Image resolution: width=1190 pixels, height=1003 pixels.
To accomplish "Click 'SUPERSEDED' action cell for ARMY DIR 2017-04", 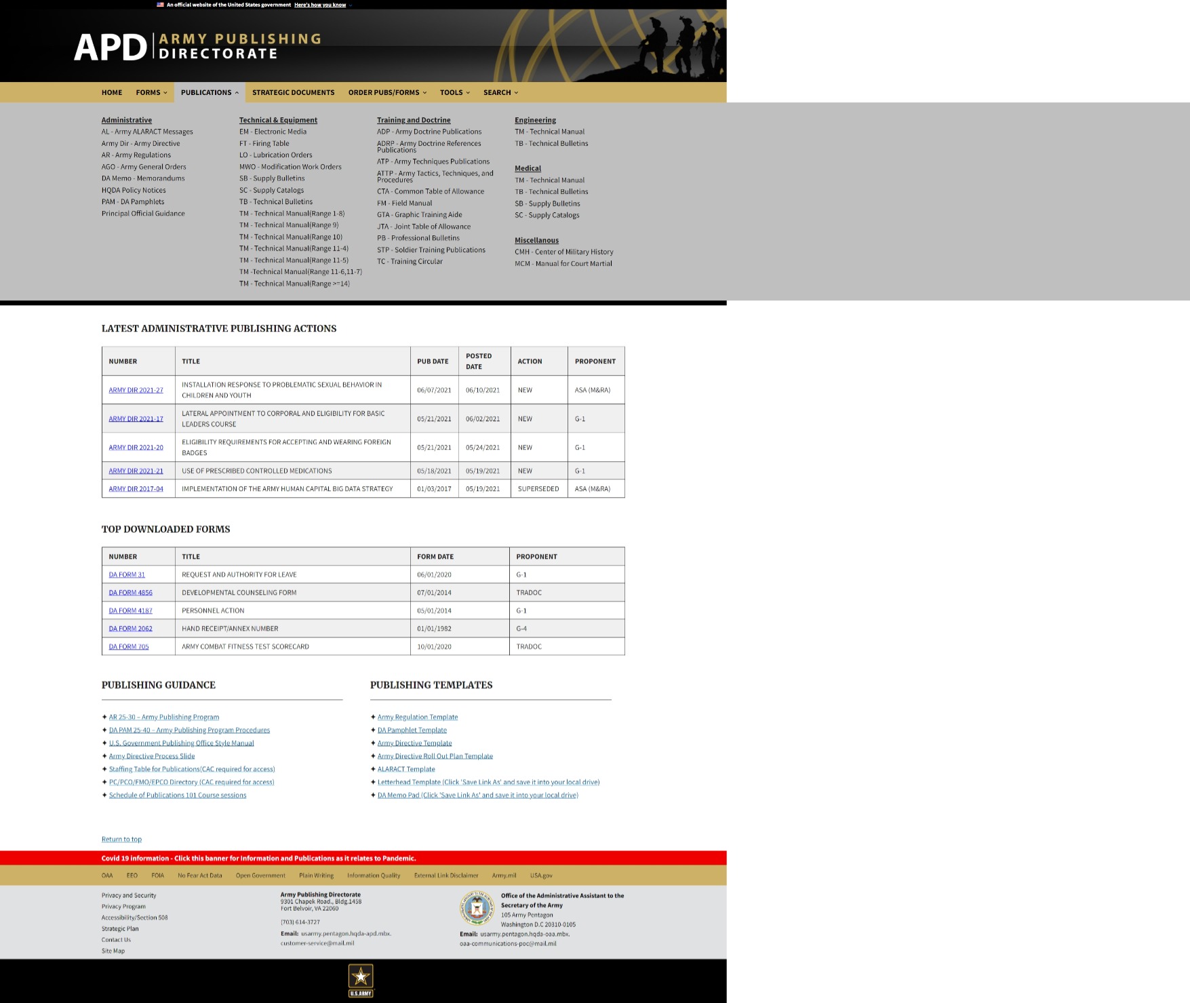I will pos(539,488).
